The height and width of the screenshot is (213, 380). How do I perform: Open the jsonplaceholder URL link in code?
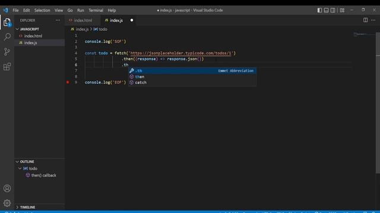tap(180, 53)
